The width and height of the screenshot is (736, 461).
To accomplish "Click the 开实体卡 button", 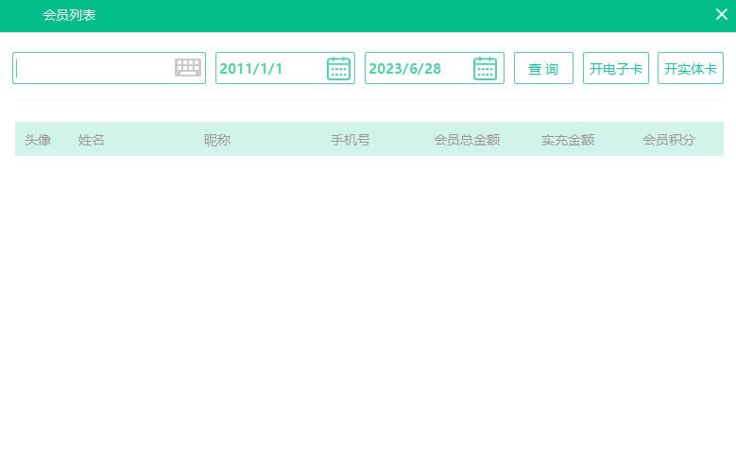I will coord(690,69).
